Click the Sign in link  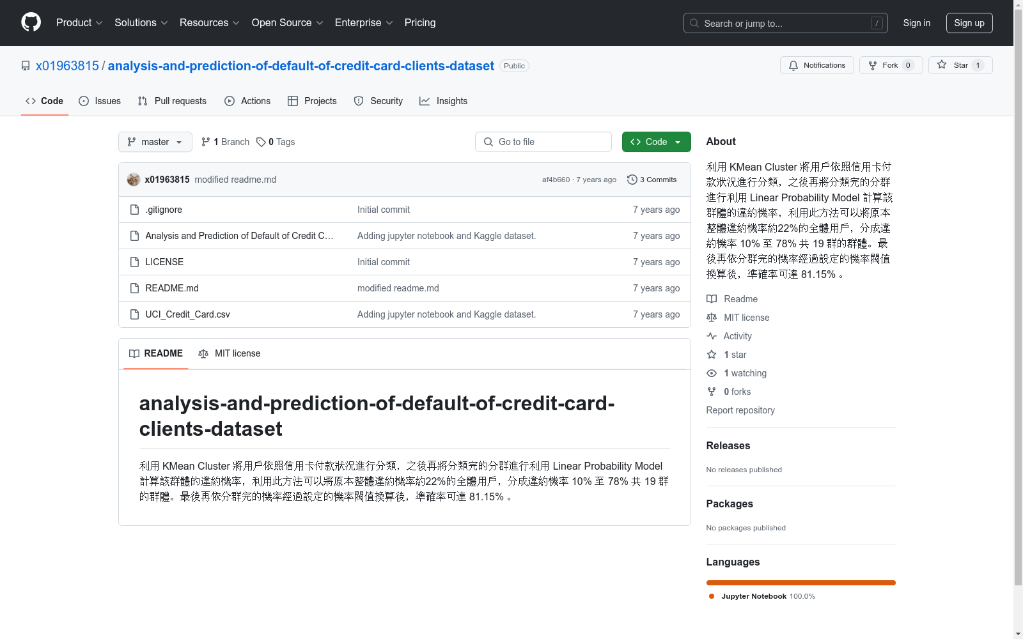916,23
